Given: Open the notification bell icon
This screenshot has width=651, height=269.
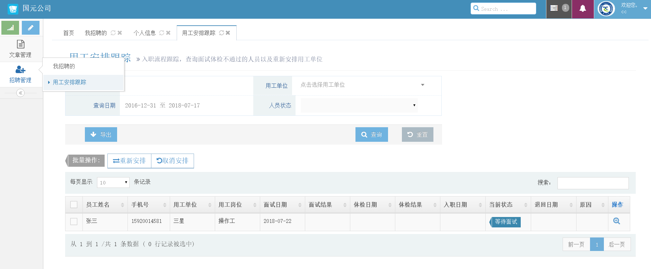Looking at the screenshot, I should tap(583, 9).
